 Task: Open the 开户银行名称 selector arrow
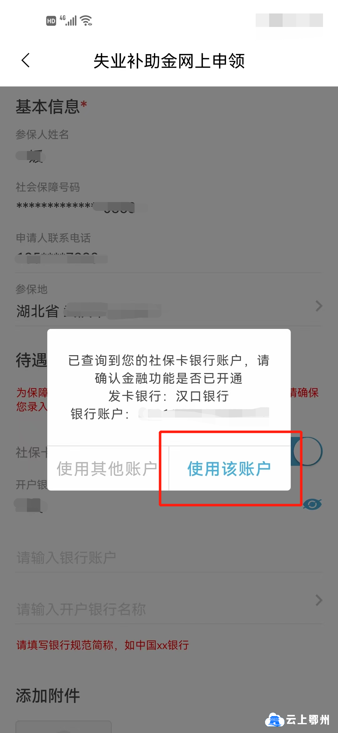tap(319, 600)
